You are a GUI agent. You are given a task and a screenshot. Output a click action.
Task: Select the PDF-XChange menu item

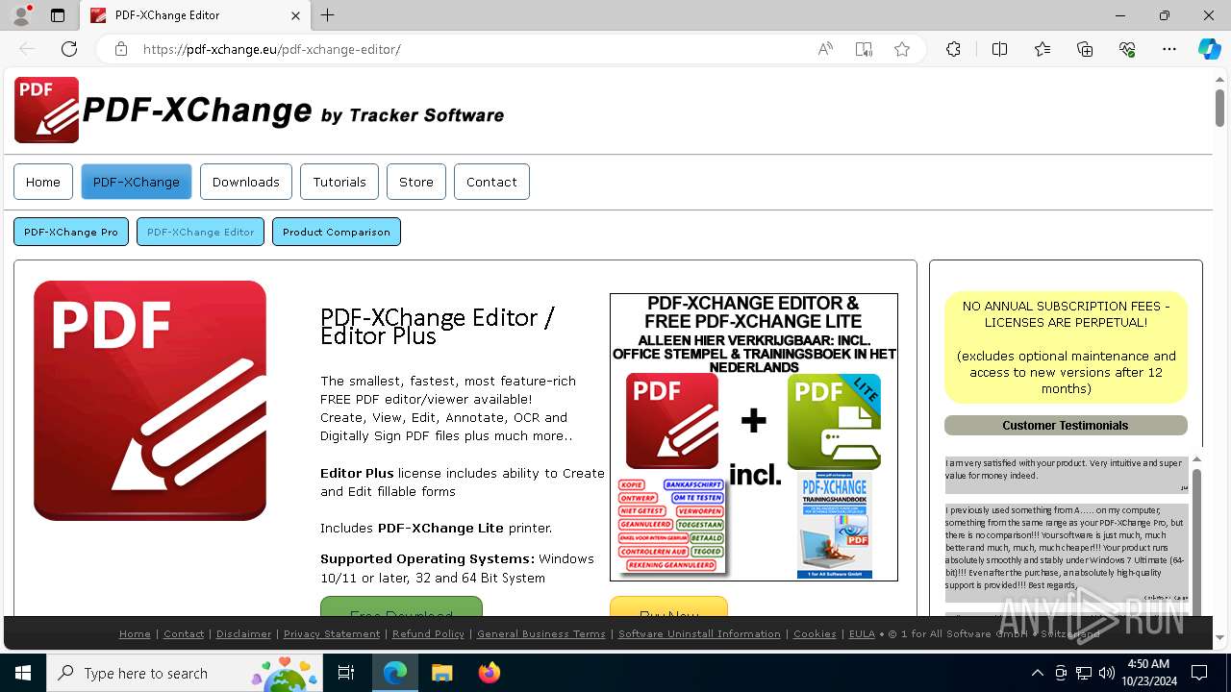point(137,182)
